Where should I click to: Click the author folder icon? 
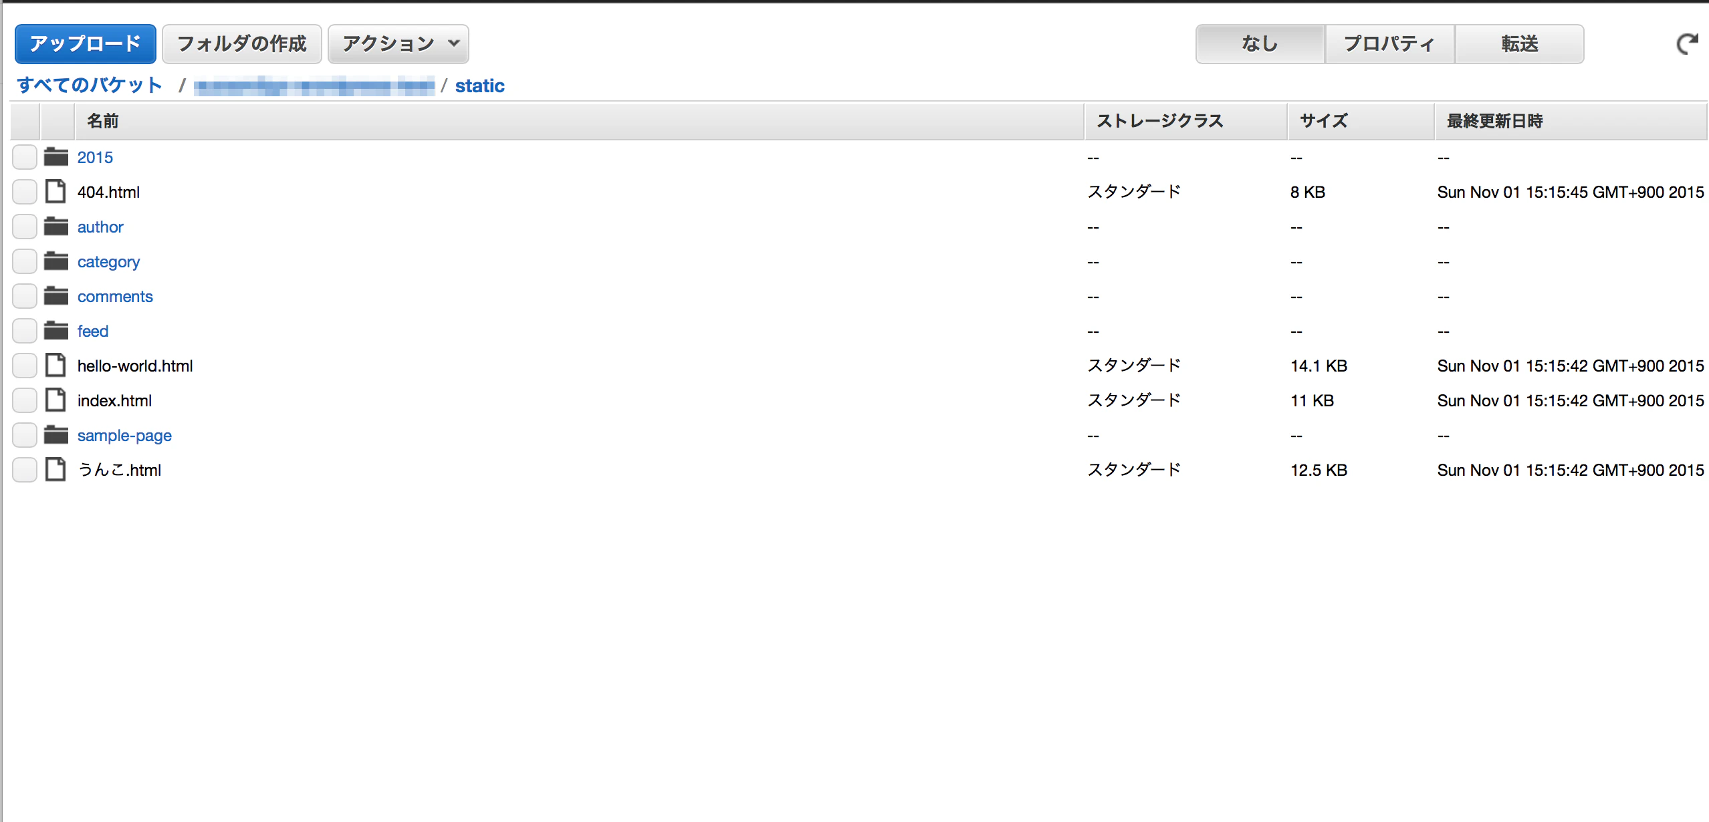(56, 227)
